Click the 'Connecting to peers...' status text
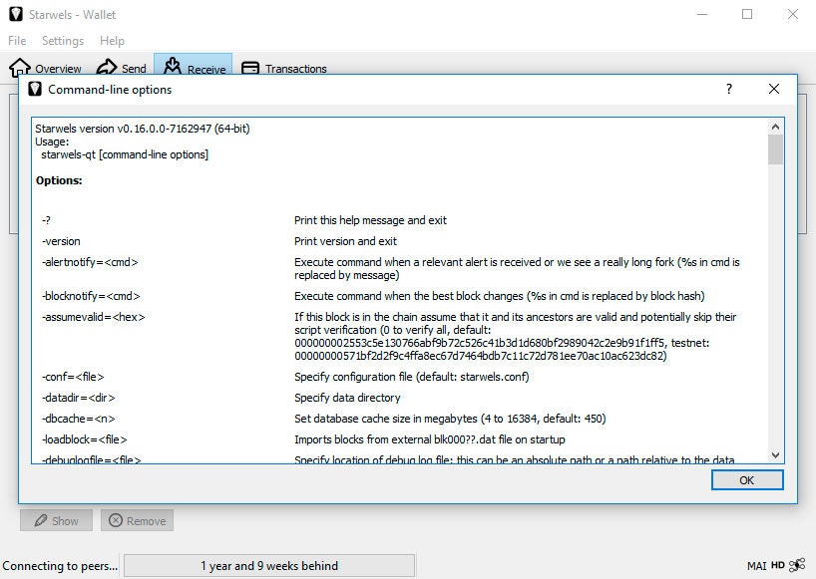Image resolution: width=816 pixels, height=579 pixels. 60,565
